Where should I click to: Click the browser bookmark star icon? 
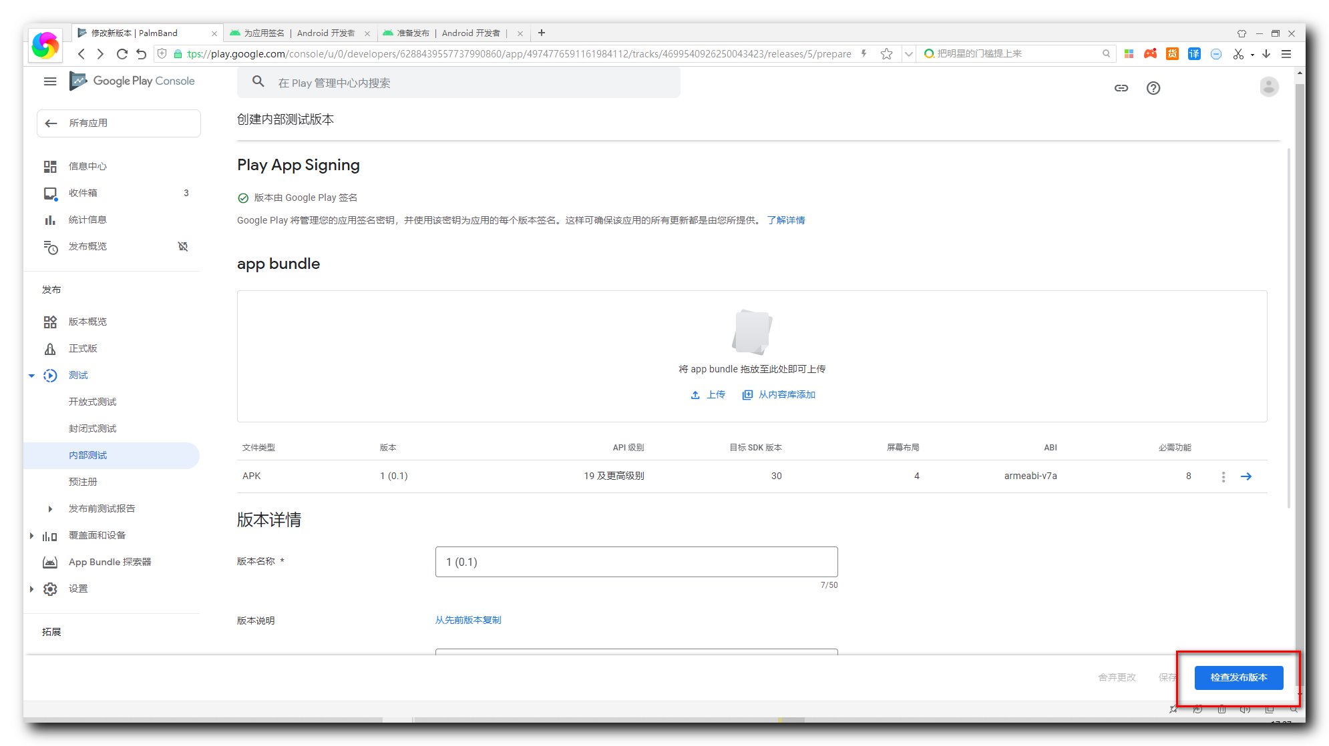coord(886,54)
